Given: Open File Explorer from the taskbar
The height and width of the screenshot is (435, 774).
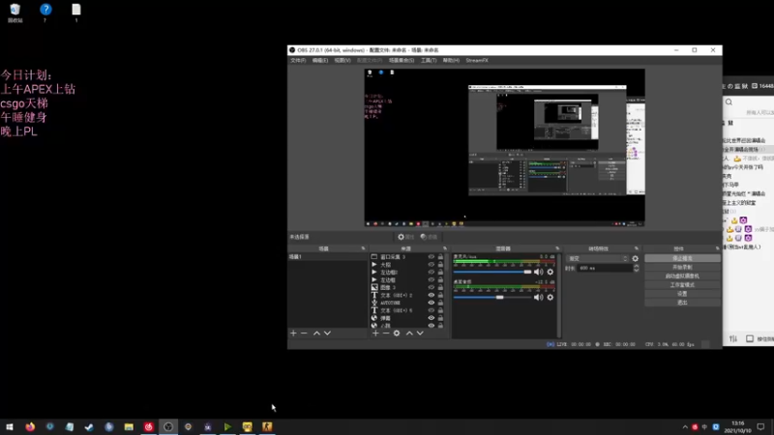Looking at the screenshot, I should [x=129, y=426].
